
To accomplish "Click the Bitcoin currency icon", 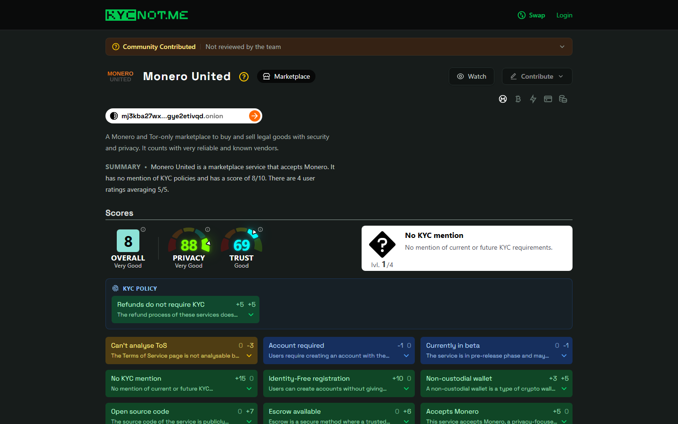I will 518,99.
